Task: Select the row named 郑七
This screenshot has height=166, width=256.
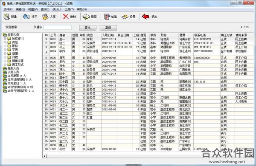Action: (148, 66)
